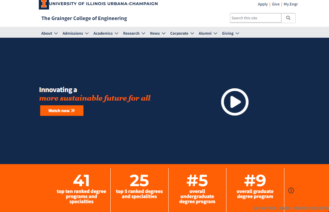Viewport: 329px width, 212px height.
Task: Focus the Search this site field
Action: click(x=255, y=18)
